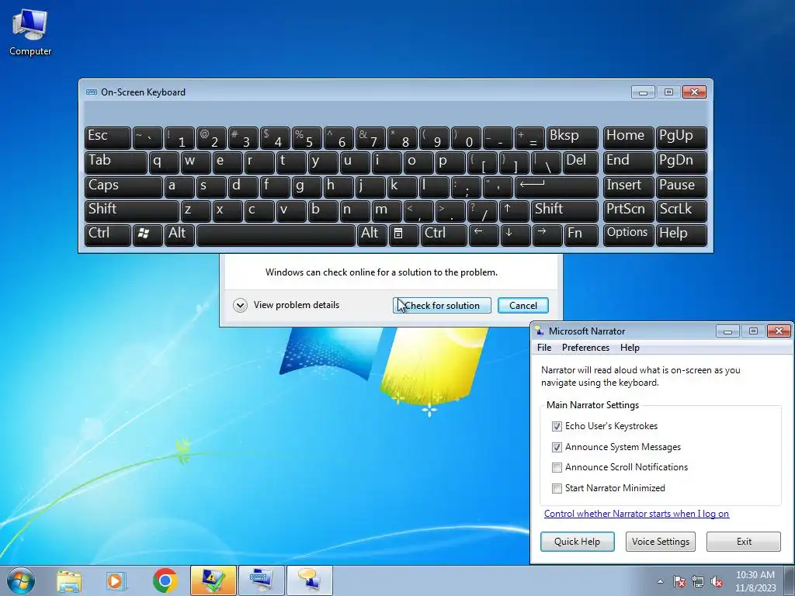Screen dimensions: 795x596
Task: Launch Google Chrome from the taskbar
Action: tap(165, 580)
